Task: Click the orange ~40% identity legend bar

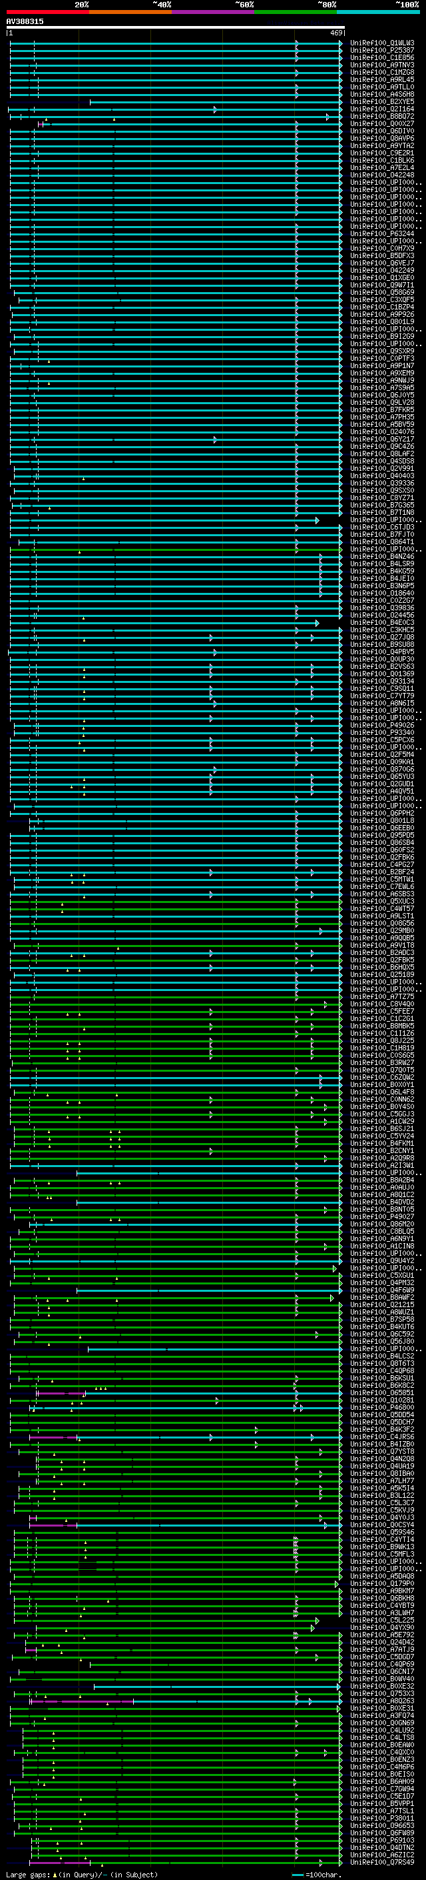Action: tap(130, 12)
